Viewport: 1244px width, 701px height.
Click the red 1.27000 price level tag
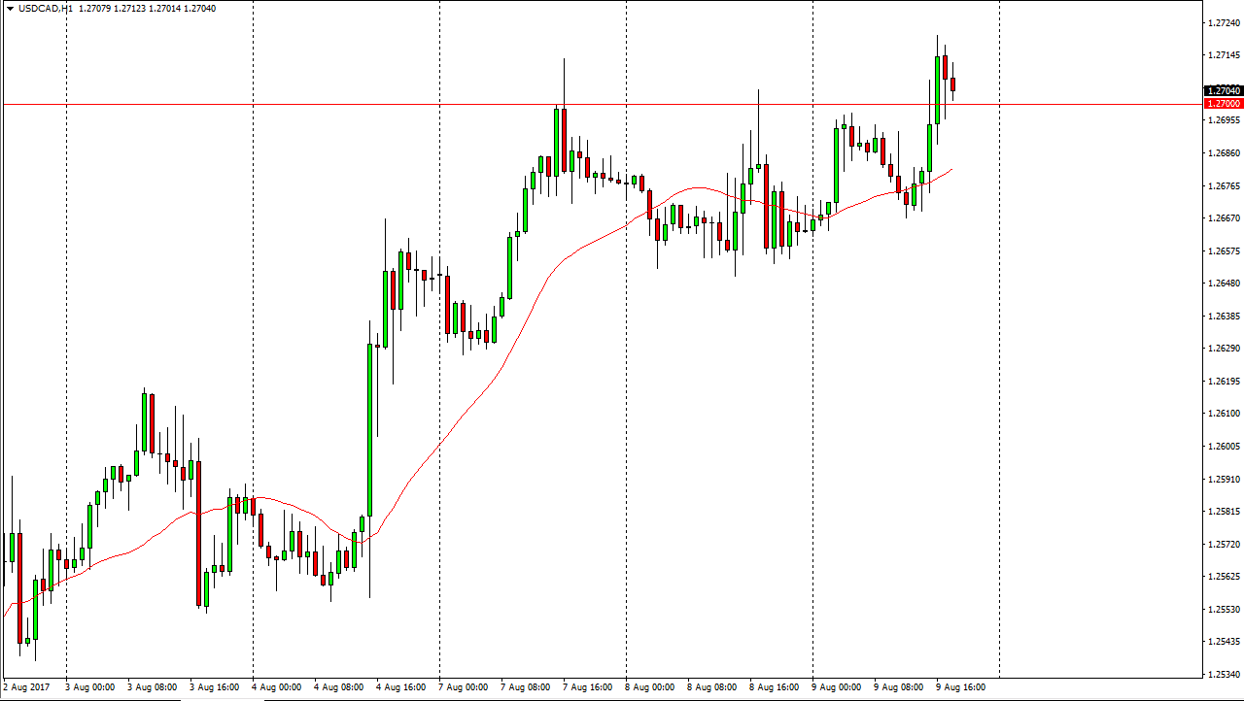1223,103
